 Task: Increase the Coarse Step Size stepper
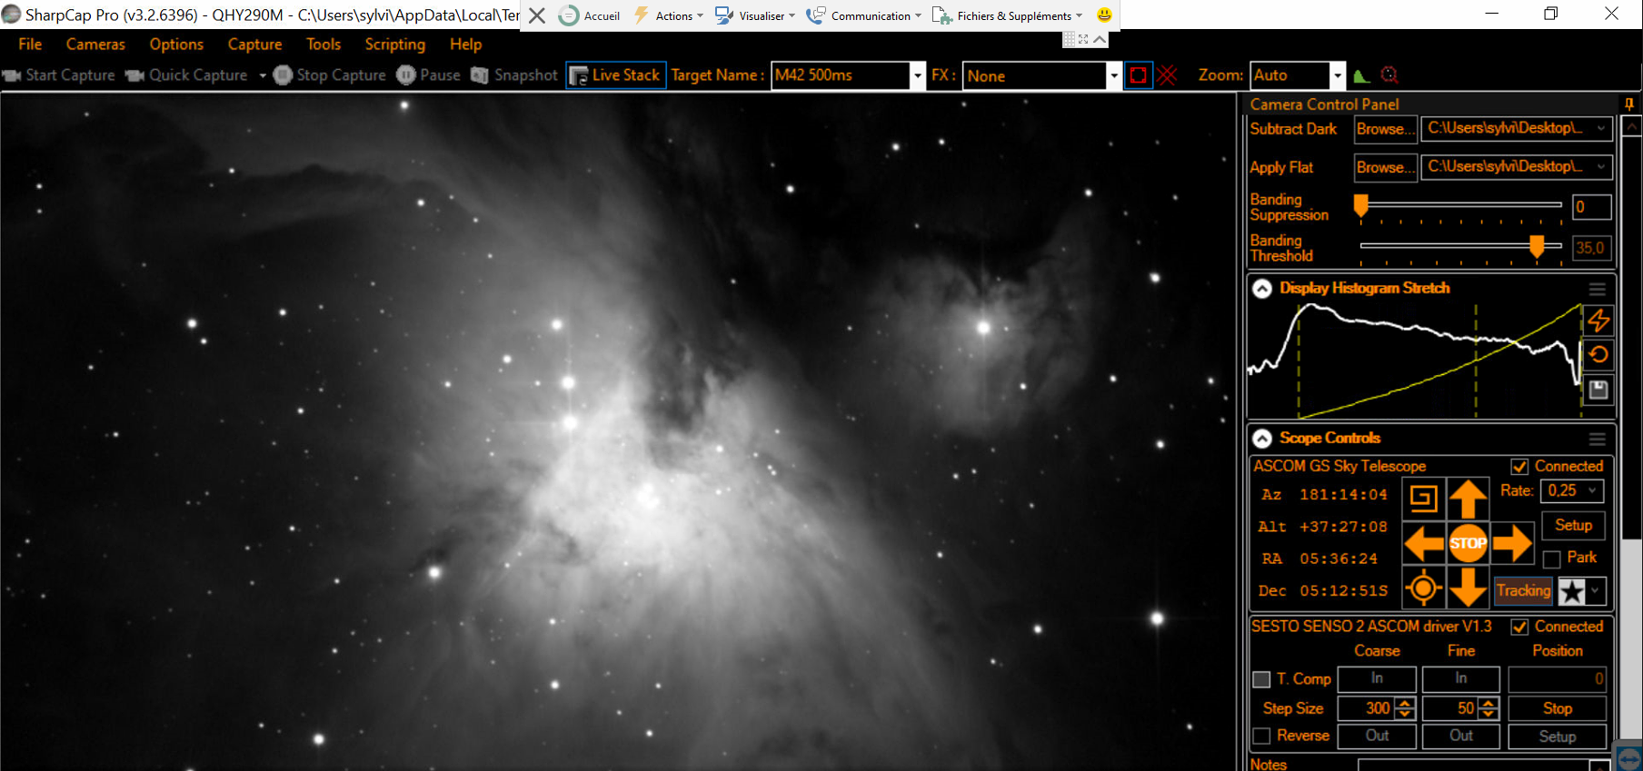[x=1405, y=703]
